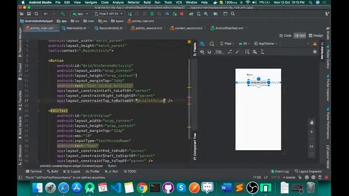Open the VCS menu
The height and width of the screenshot is (196, 349).
point(179,2)
